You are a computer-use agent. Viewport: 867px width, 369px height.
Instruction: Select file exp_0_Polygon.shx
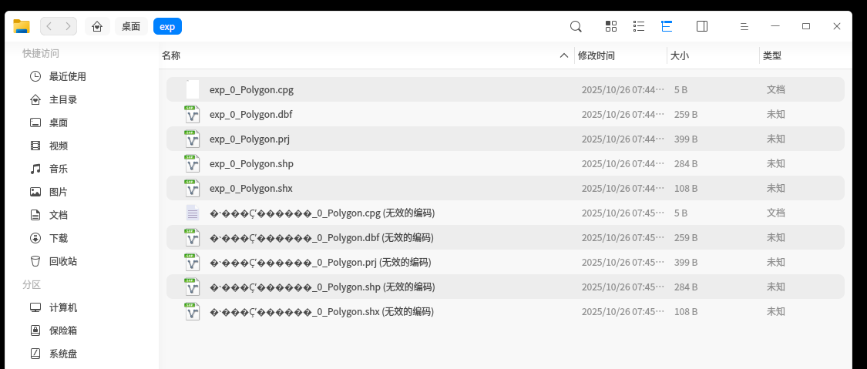(x=506, y=189)
